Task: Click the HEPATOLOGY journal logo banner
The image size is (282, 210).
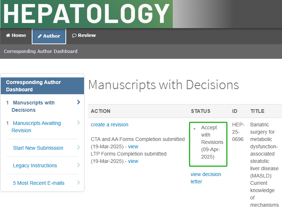Action: [87, 14]
